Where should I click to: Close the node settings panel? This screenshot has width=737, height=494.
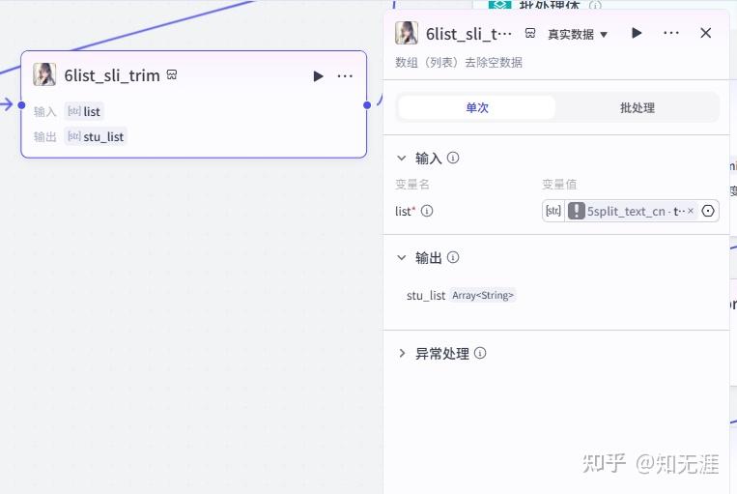coord(705,33)
